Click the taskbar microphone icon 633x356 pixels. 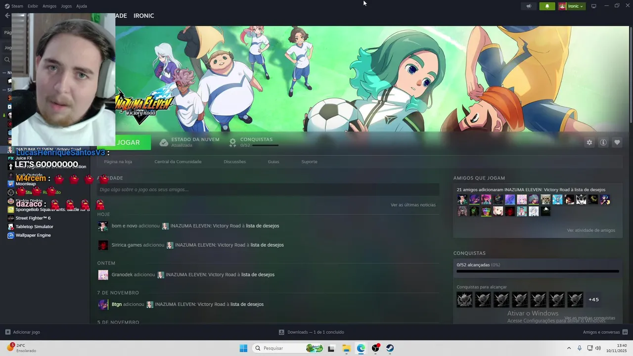[580, 349]
